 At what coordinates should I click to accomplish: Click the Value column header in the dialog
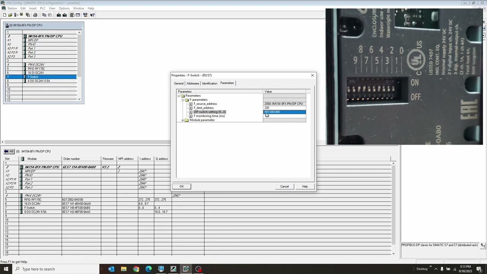coord(285,91)
